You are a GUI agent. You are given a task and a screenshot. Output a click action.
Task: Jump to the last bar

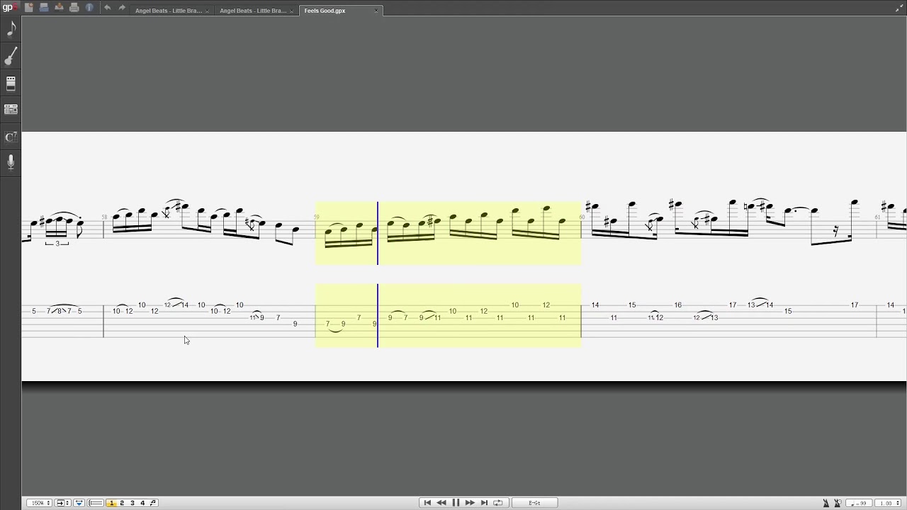484,503
